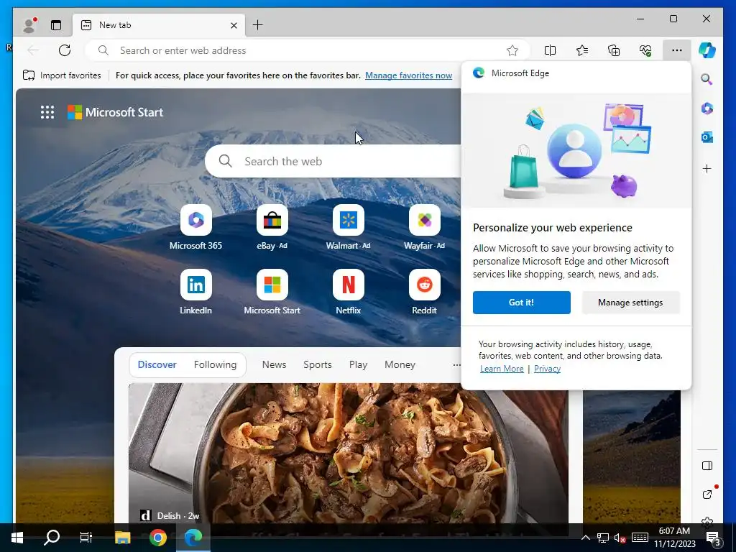Image resolution: width=736 pixels, height=552 pixels.
Task: Open the Collections icon
Action: 614,50
